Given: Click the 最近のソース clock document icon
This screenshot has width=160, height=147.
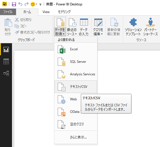Looking at the screenshot, I should (x=73, y=22).
